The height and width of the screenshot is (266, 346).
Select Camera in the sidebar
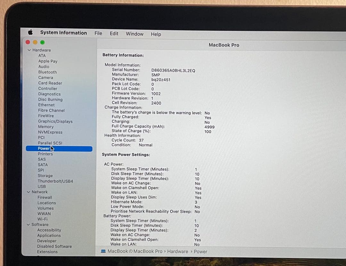pyautogui.click(x=45, y=77)
